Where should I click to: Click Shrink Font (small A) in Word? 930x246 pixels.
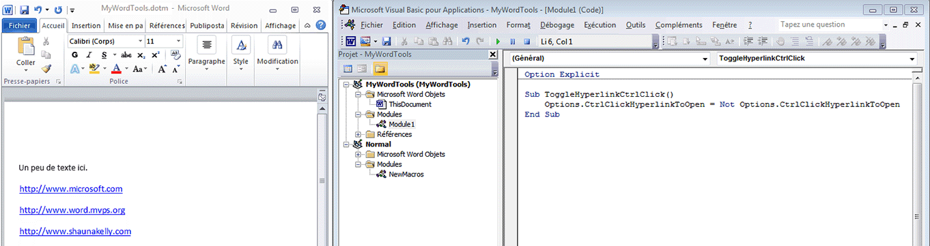(175, 69)
